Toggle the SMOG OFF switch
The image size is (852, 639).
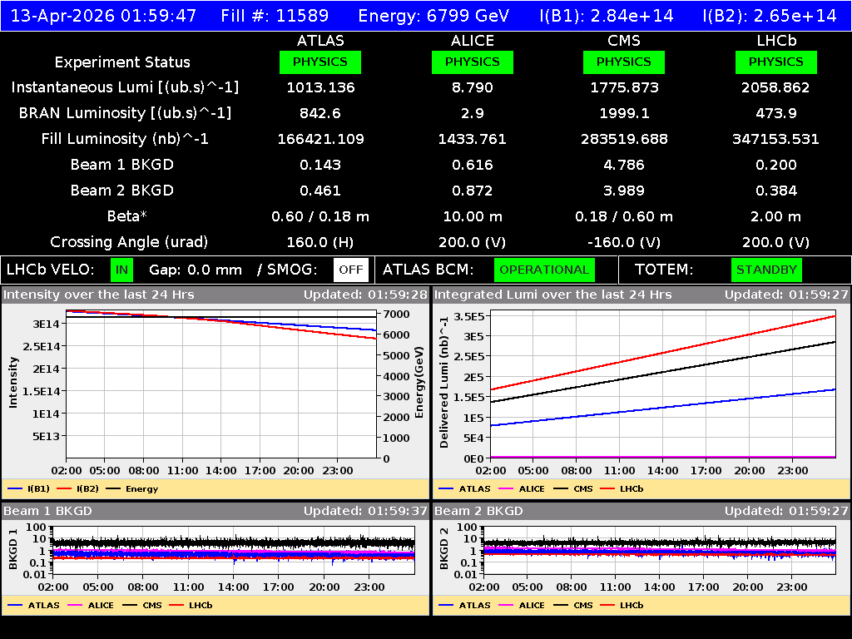pos(351,270)
